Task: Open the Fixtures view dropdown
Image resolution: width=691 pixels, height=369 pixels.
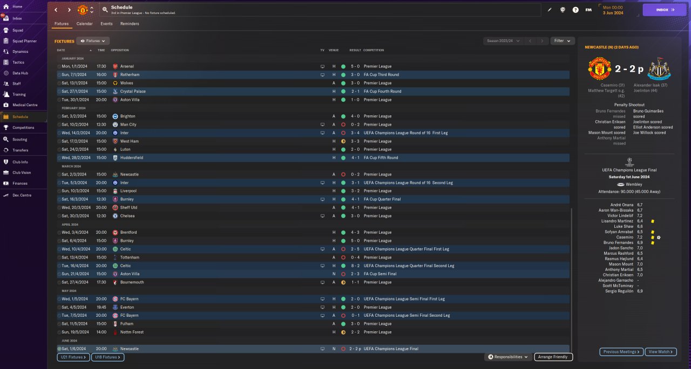Action: [x=93, y=40]
